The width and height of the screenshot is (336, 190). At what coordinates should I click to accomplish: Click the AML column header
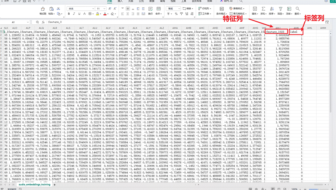click(310, 28)
